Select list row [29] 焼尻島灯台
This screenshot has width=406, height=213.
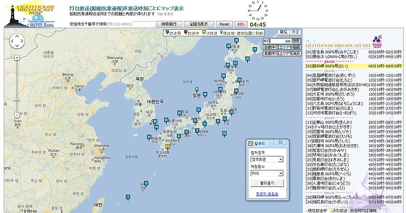tap(353, 202)
